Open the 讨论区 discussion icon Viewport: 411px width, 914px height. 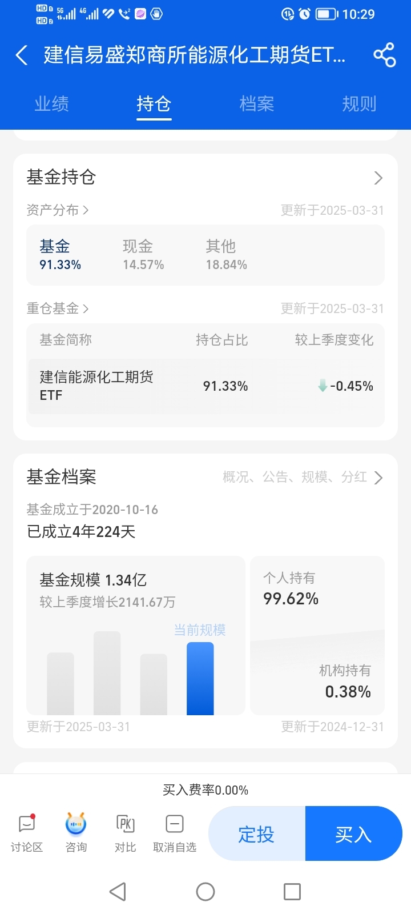tap(27, 833)
